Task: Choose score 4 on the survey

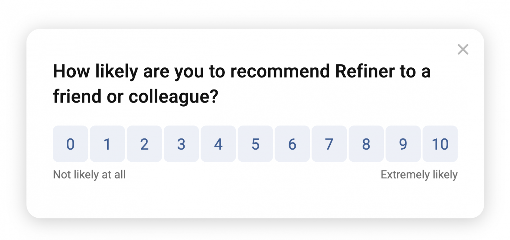Action: [218, 144]
